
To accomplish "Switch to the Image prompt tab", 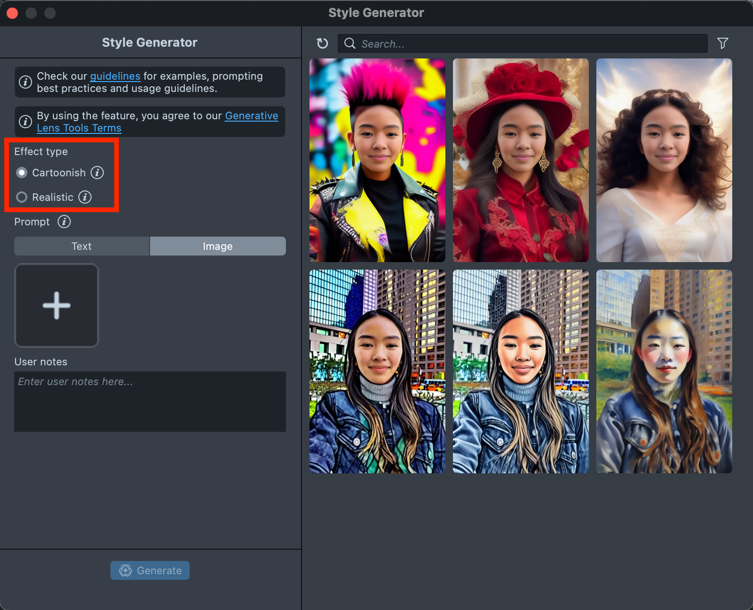I will [x=218, y=246].
